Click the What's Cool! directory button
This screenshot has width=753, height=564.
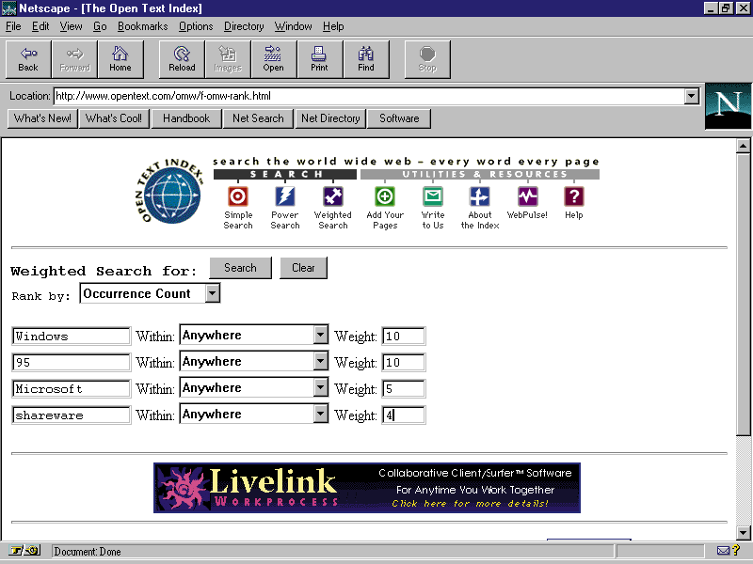[x=114, y=118]
